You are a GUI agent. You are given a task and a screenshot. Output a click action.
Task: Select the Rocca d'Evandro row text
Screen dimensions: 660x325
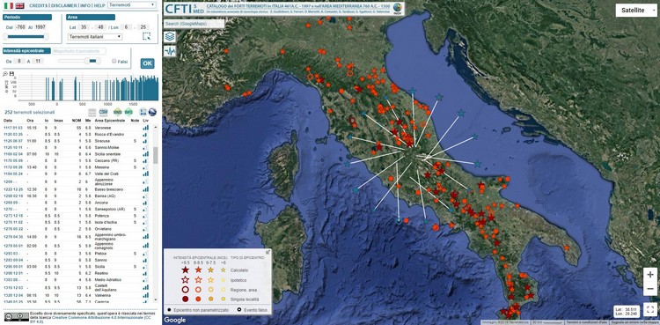109,134
